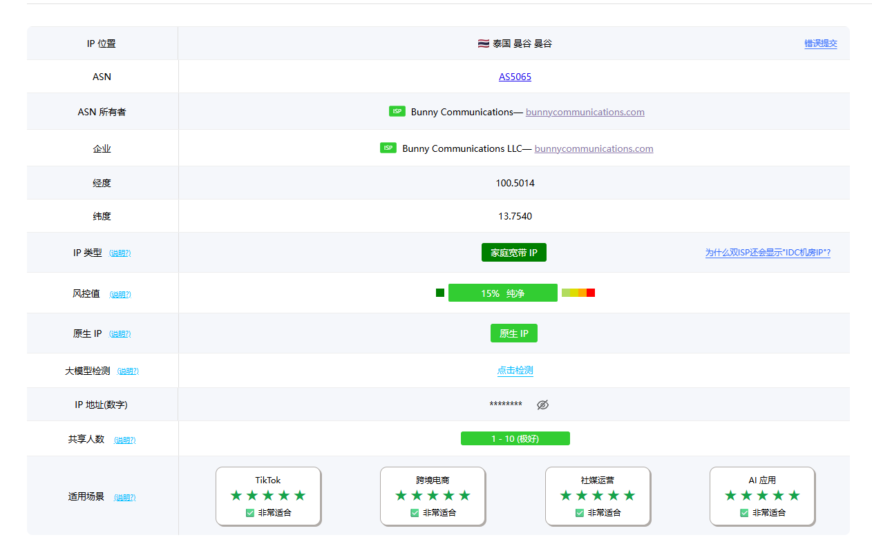Viewport: 872px width, 544px height.
Task: Click the 错误提交 link
Action: tap(821, 43)
